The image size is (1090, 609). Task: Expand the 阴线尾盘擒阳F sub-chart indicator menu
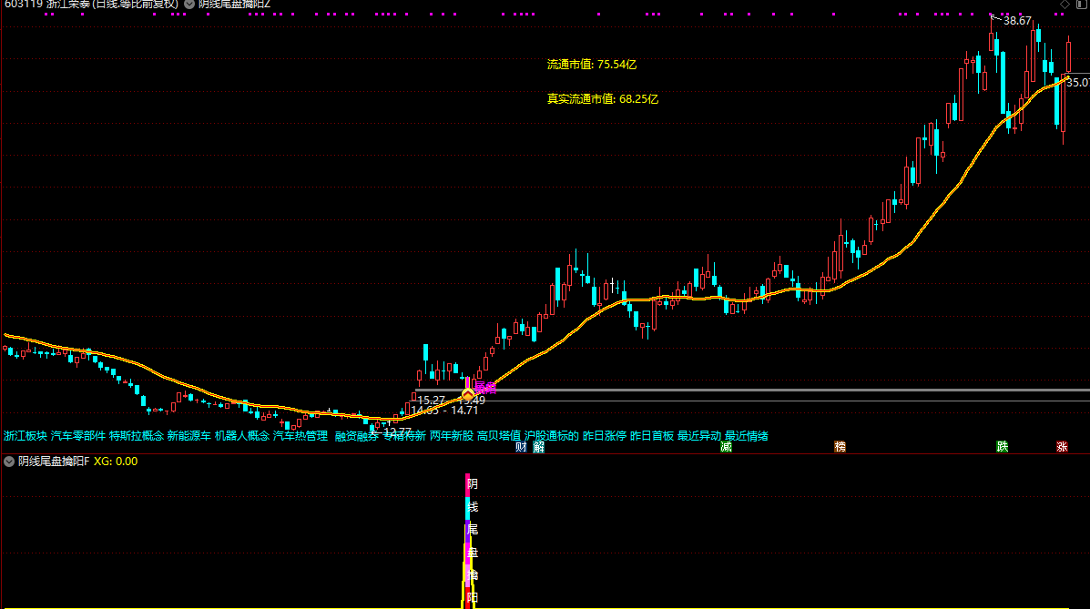[9, 462]
